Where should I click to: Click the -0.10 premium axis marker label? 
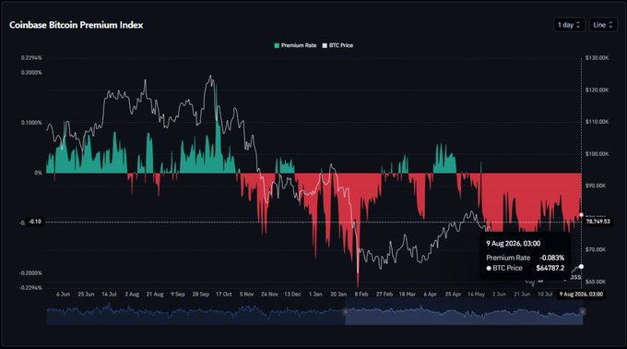point(35,222)
